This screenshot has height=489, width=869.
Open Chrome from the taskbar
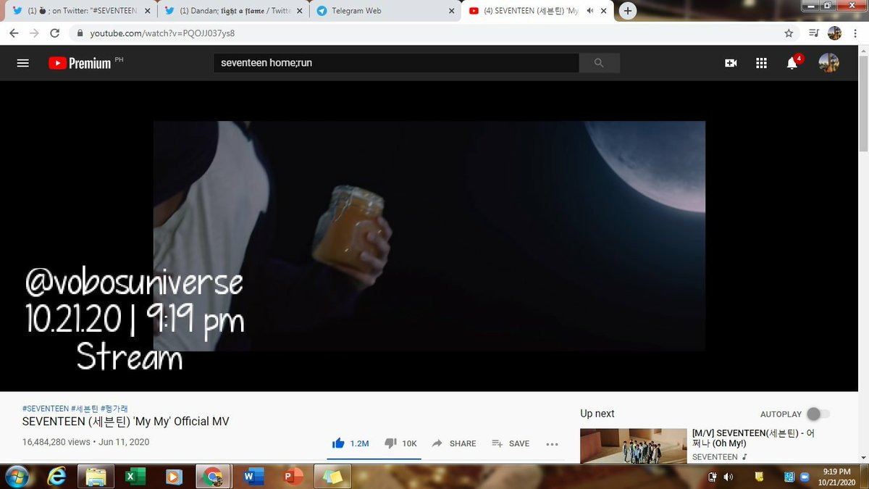(x=213, y=477)
